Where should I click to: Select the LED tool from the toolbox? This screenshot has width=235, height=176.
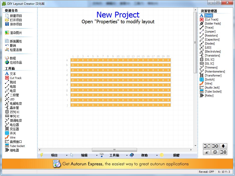pos(11,99)
